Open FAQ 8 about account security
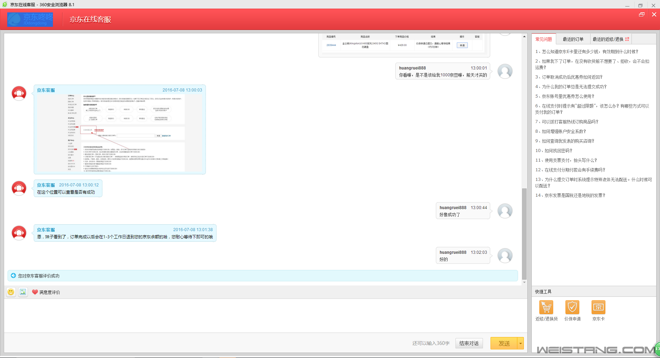This screenshot has height=358, width=660. tap(560, 131)
